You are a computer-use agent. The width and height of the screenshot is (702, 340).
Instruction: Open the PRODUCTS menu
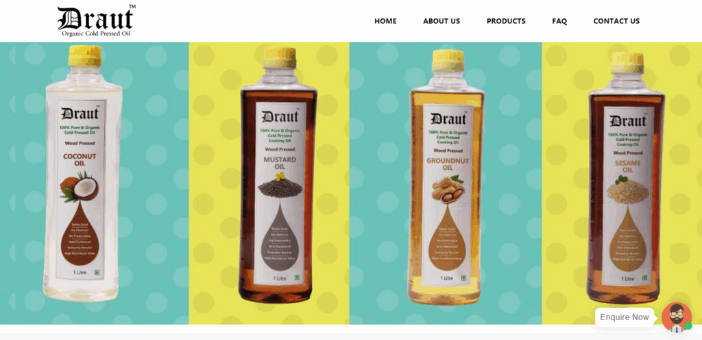coord(506,21)
